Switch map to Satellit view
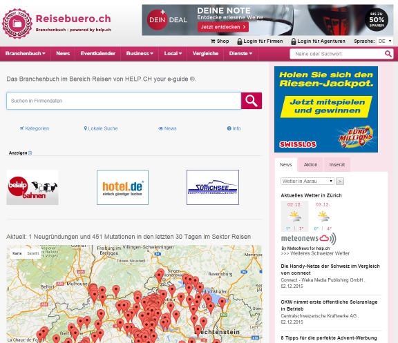Screen dimensions: 398x343 [x=33, y=253]
